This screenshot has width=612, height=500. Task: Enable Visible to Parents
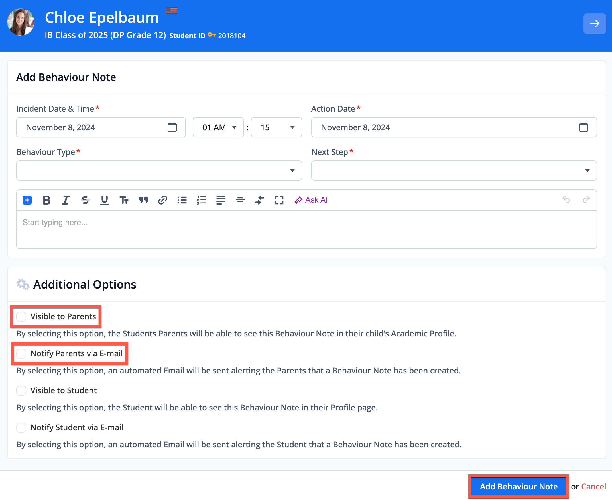21,316
